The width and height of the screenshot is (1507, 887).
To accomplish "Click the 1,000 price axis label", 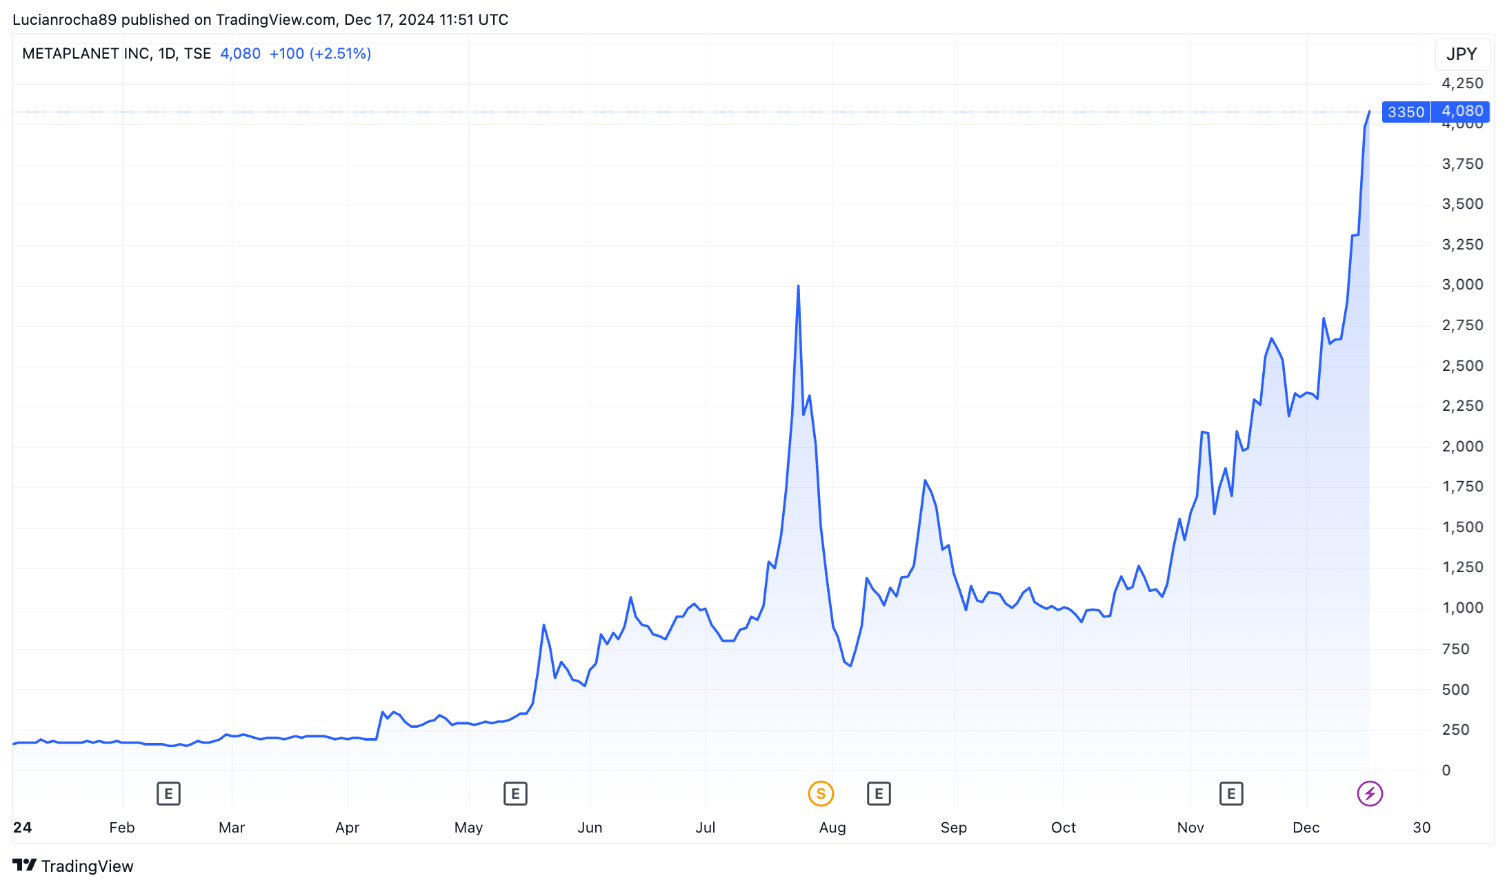I will point(1462,607).
